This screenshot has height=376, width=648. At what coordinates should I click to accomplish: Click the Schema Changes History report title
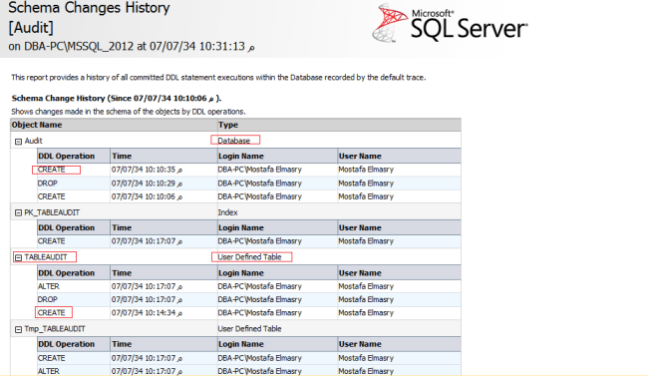click(x=89, y=8)
